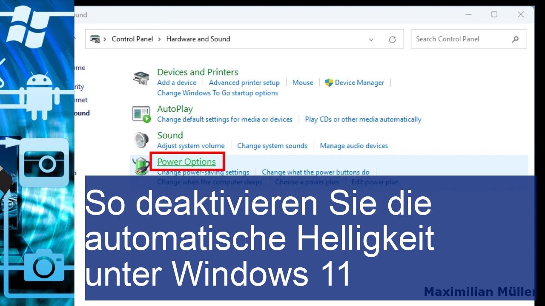Click the Devices and Printers printer icon
The height and width of the screenshot is (306, 545).
141,78
